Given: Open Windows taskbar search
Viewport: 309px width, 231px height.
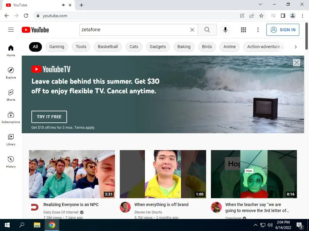Looking at the screenshot, I should pos(22,225).
